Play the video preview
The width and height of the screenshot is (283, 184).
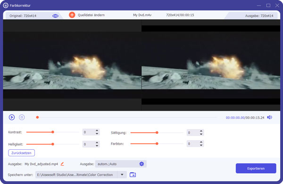tap(12, 117)
